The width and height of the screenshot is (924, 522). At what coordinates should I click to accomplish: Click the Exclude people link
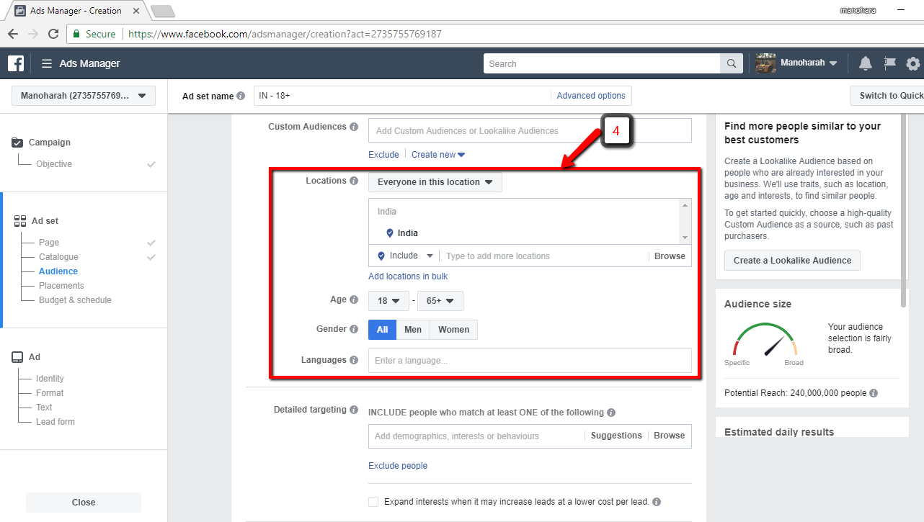(x=398, y=466)
